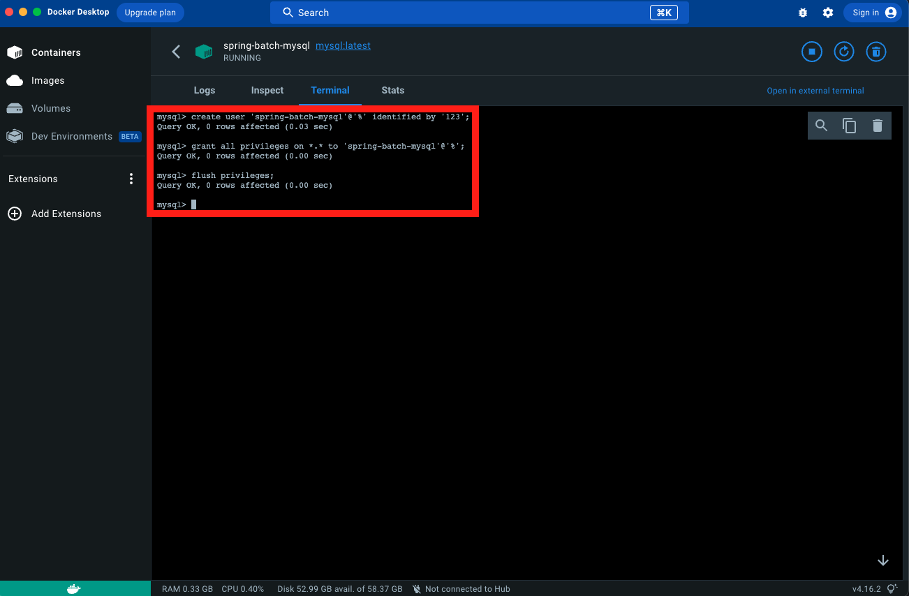This screenshot has width=909, height=596.
Task: Search within the terminal output
Action: click(x=822, y=126)
